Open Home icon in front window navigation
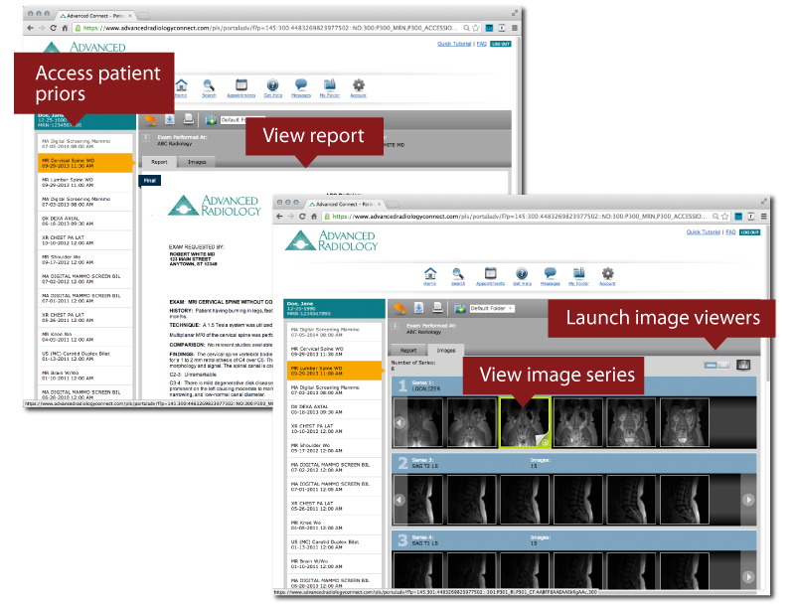 coord(430,274)
